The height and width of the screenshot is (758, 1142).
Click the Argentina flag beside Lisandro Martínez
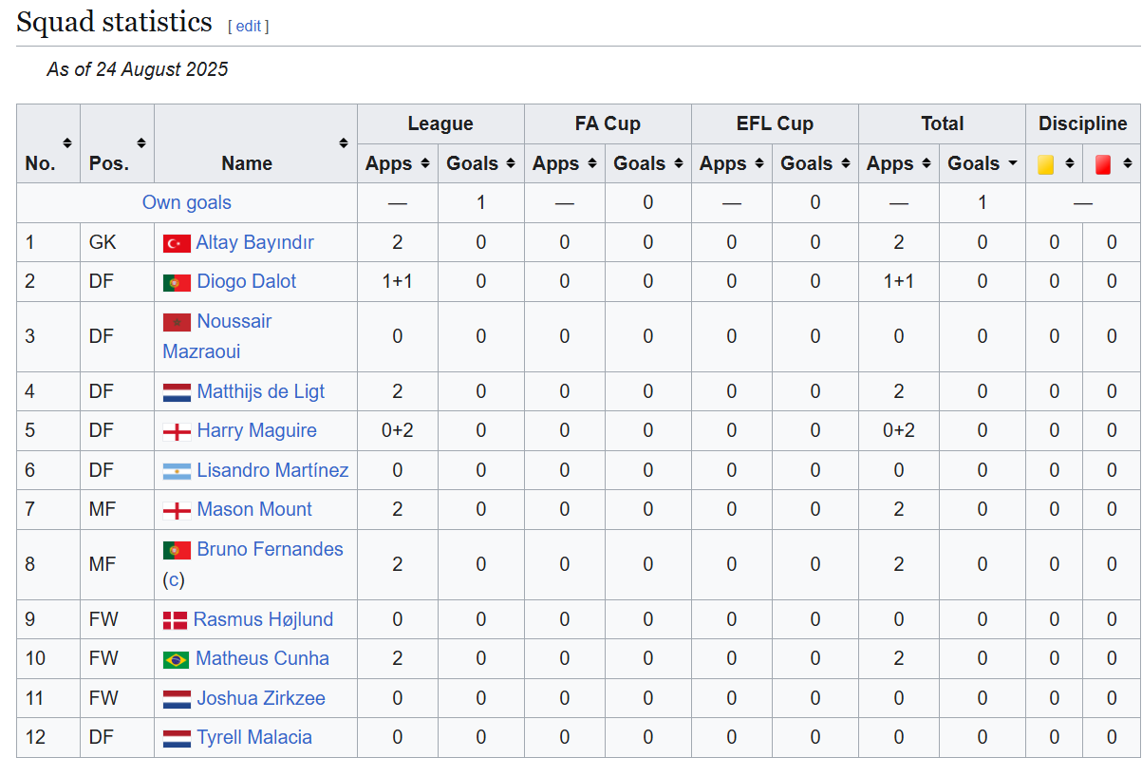click(177, 471)
